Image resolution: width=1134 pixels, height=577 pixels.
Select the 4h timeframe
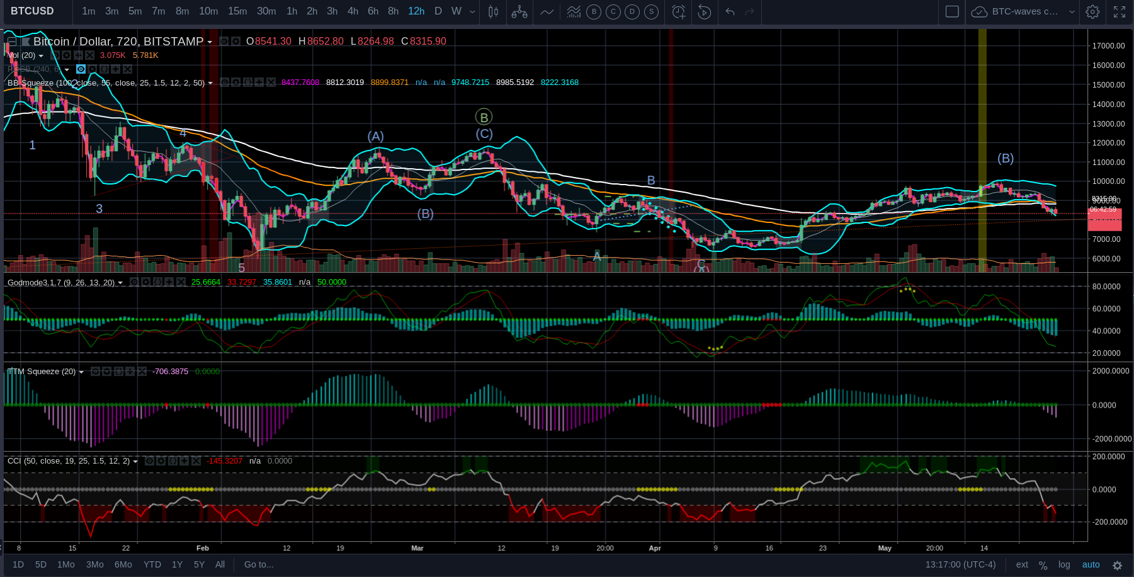click(x=353, y=11)
